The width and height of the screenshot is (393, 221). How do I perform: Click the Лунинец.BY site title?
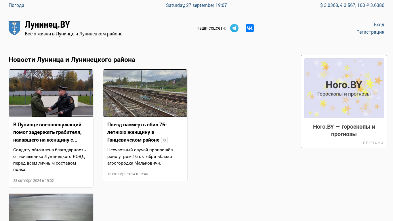tap(47, 25)
